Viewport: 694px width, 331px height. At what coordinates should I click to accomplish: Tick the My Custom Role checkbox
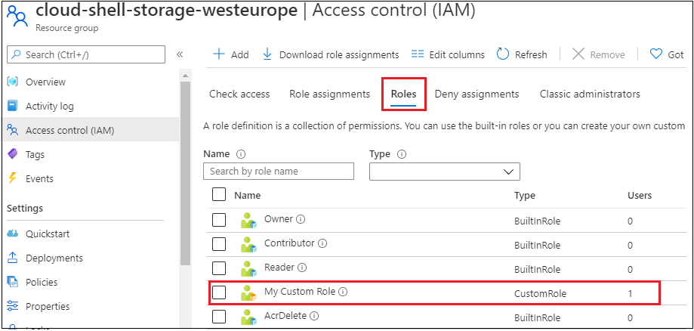[219, 292]
